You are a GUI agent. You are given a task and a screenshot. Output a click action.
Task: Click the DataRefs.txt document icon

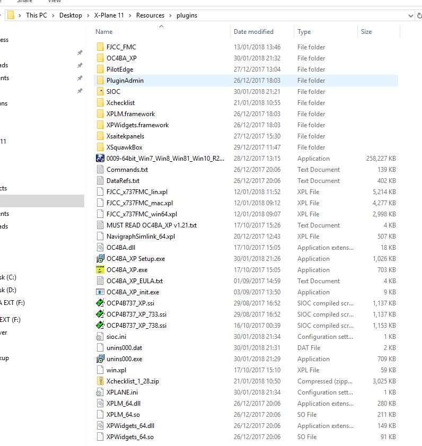(100, 180)
